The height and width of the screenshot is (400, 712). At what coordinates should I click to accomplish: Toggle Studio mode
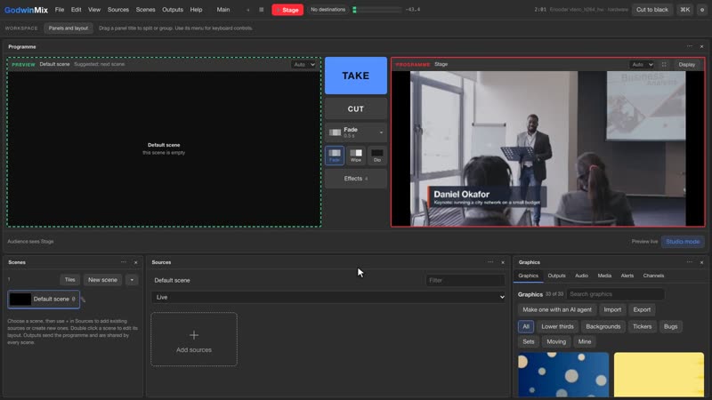(x=683, y=241)
